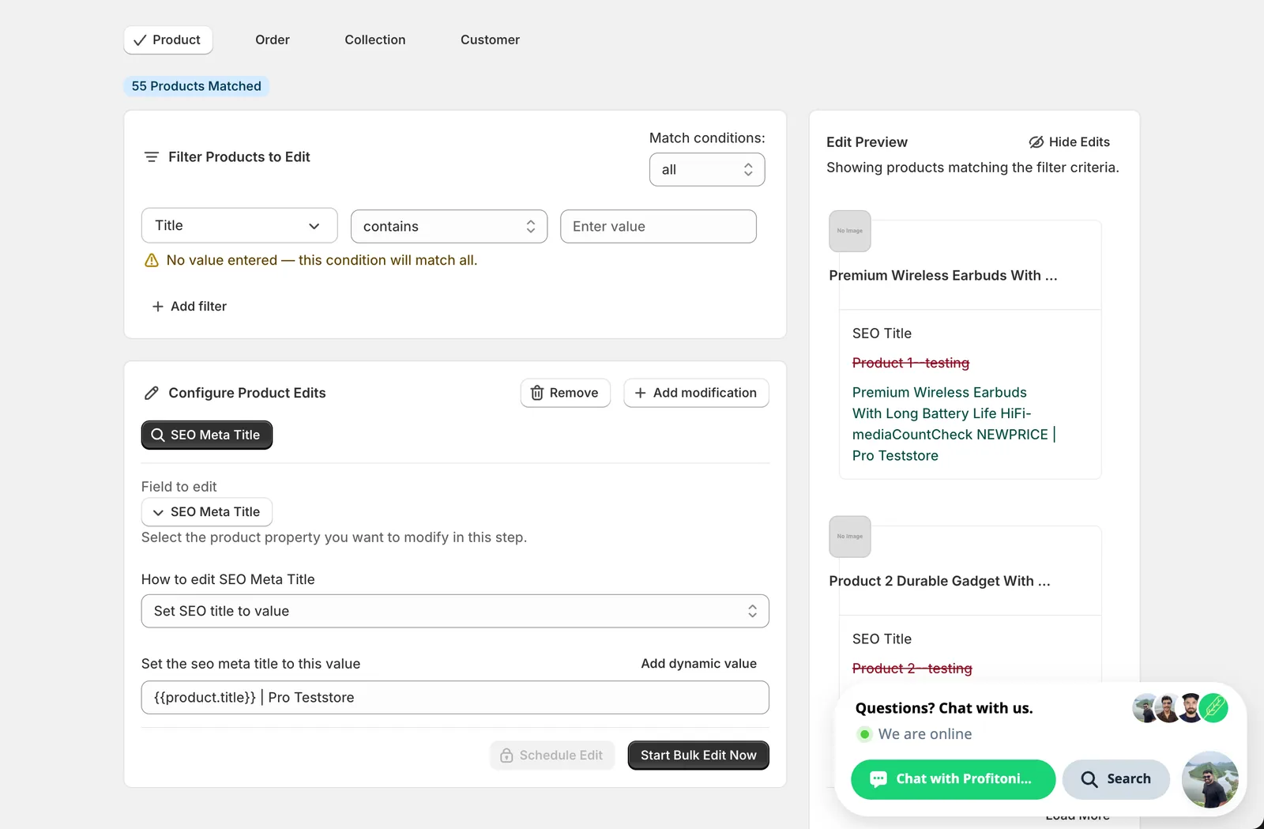The width and height of the screenshot is (1264, 829).
Task: Click Start Bulk Edit Now
Action: (698, 756)
